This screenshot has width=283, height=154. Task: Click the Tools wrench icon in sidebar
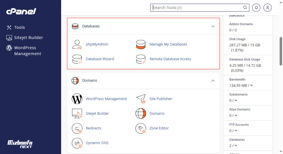point(9,27)
